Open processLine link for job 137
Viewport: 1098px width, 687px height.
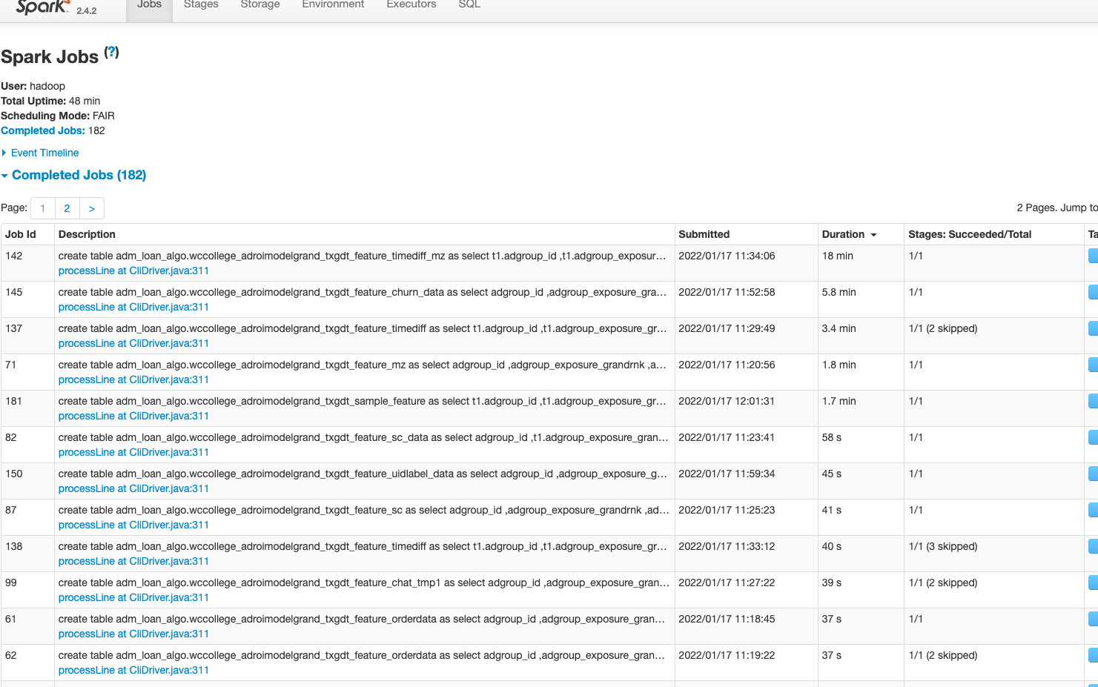[133, 343]
